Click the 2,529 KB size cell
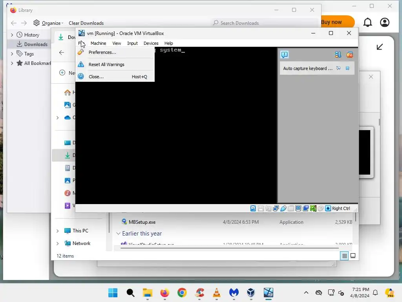402x302 pixels. coord(344,222)
